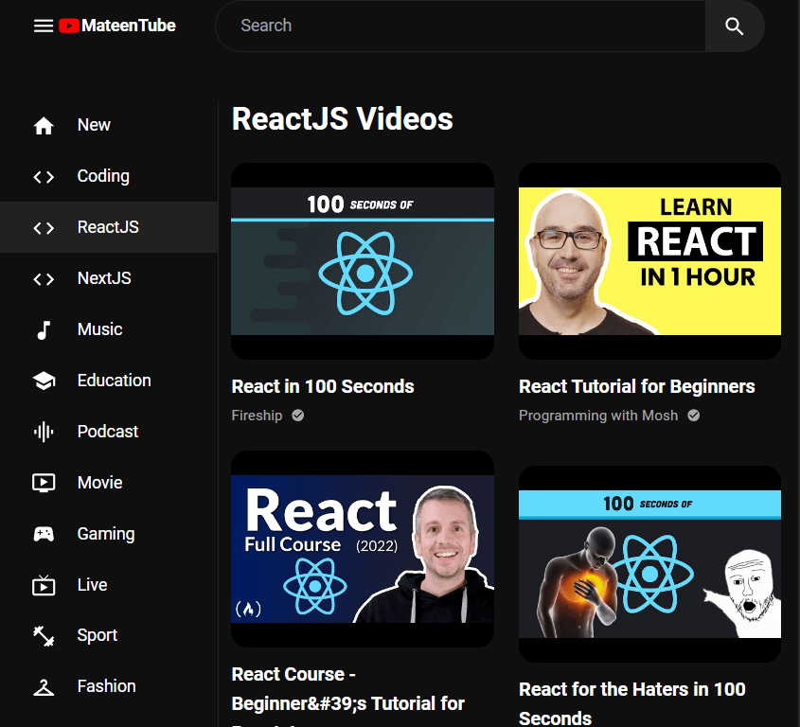Click the Live TV icon
Image resolution: width=800 pixels, height=727 pixels.
click(x=44, y=585)
